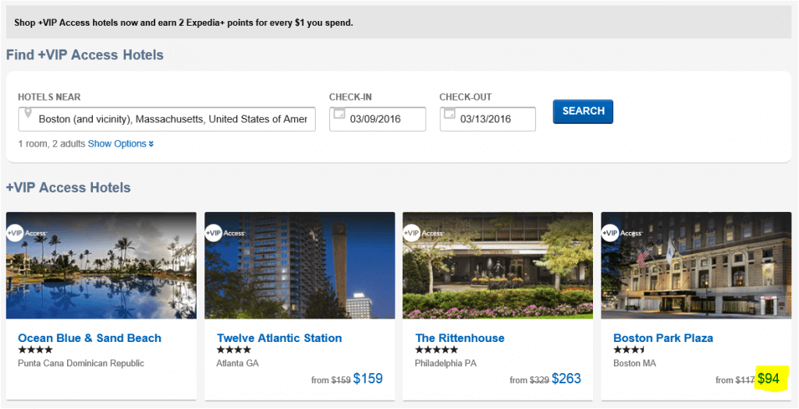The image size is (799, 409).
Task: Click the Boston Park Plaza building photo
Action: coord(696,266)
